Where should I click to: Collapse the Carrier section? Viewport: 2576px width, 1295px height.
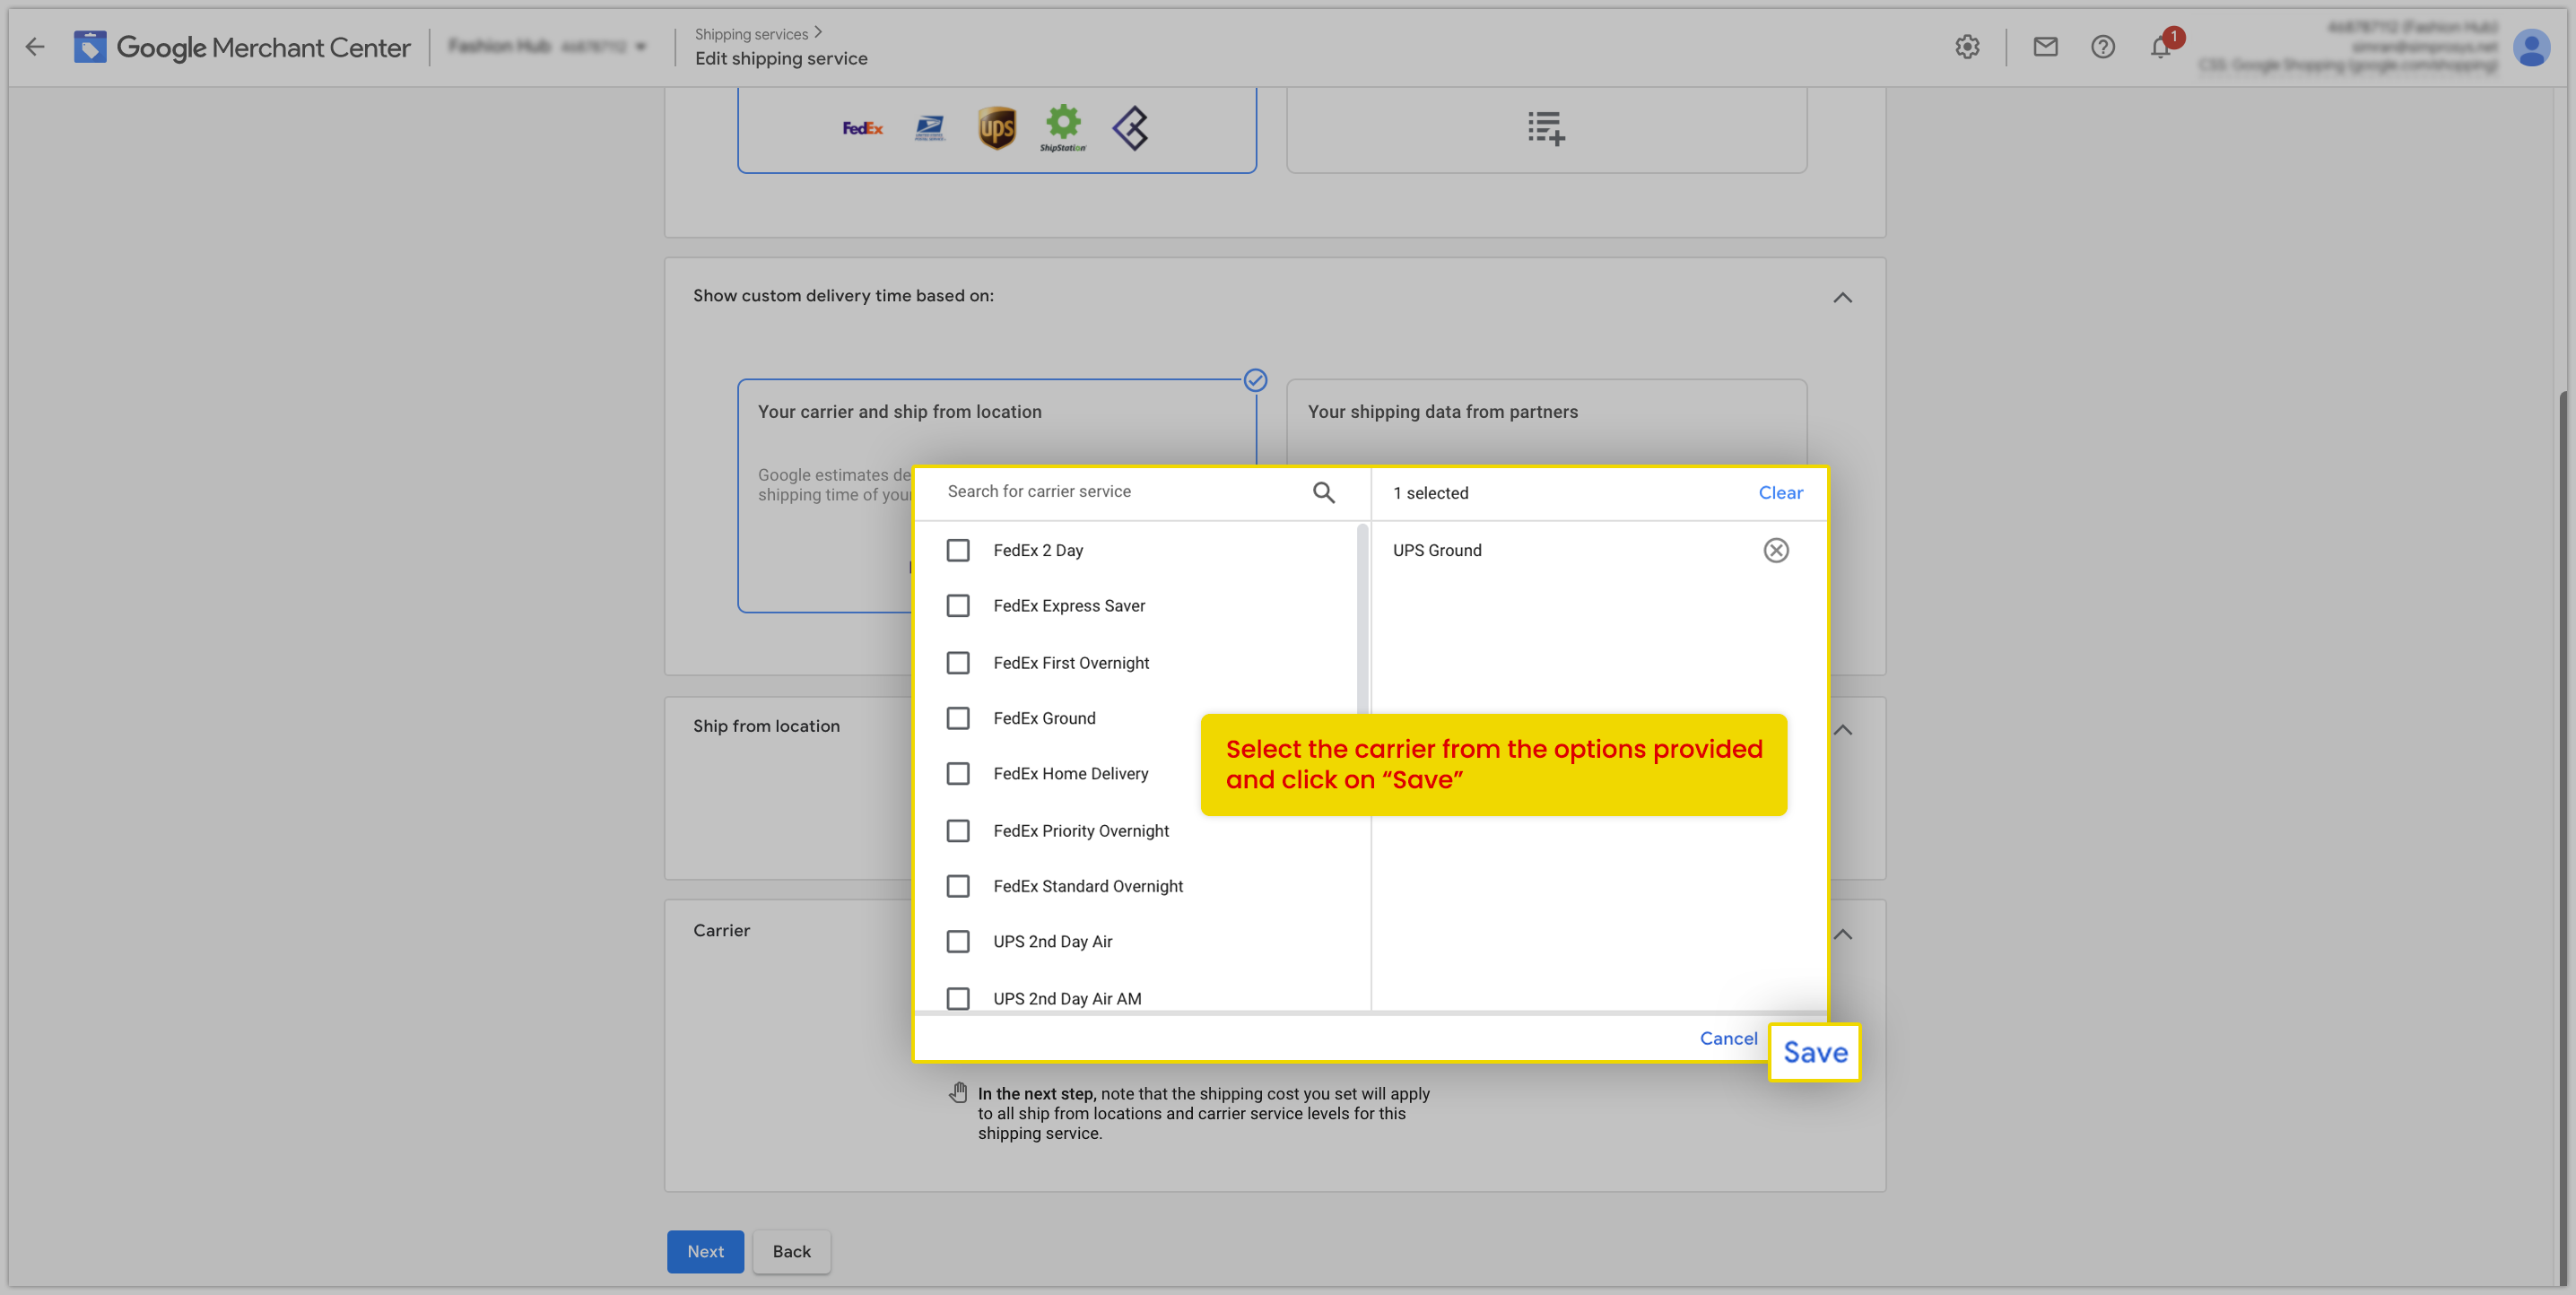[x=1842, y=934]
